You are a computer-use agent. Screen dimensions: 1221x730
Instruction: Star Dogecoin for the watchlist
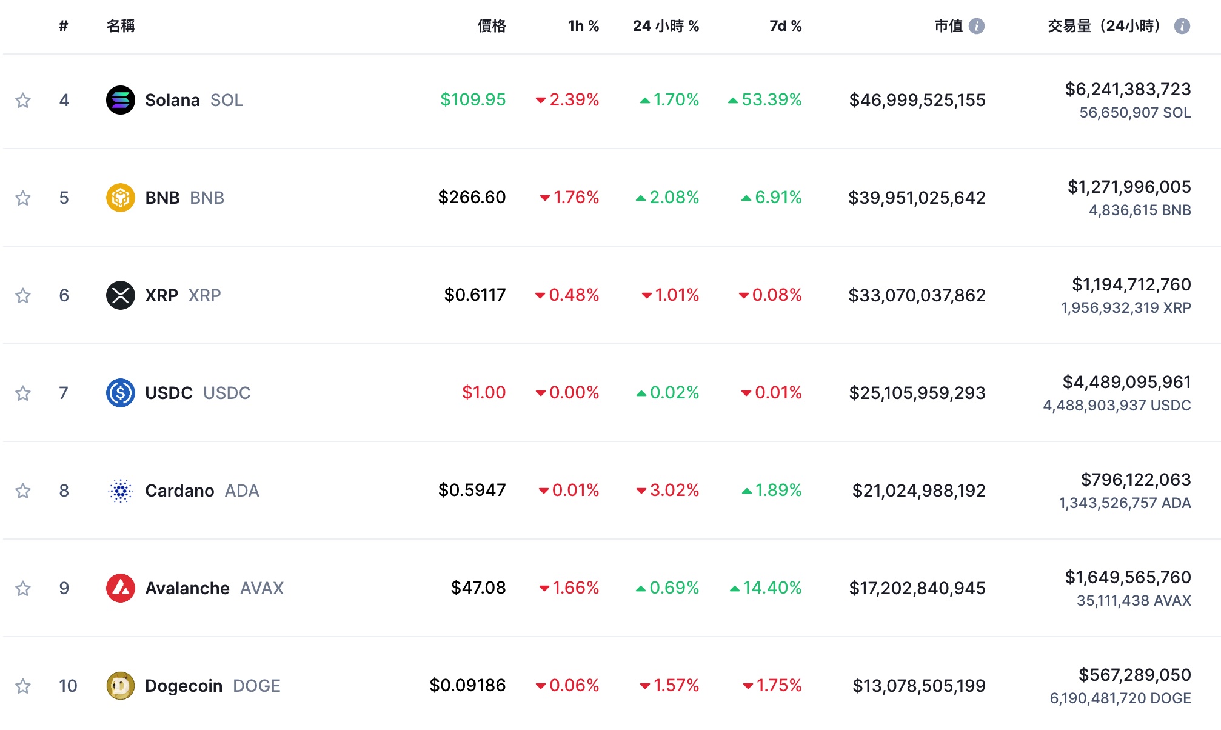[23, 686]
